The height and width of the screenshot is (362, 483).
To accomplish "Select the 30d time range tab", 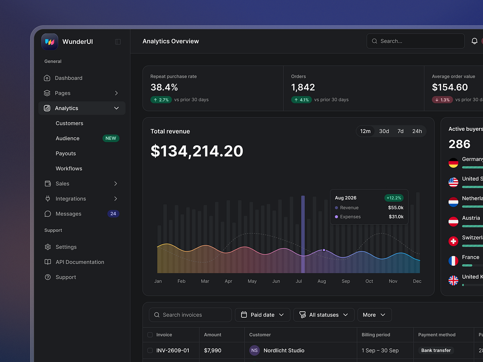I will click(384, 131).
